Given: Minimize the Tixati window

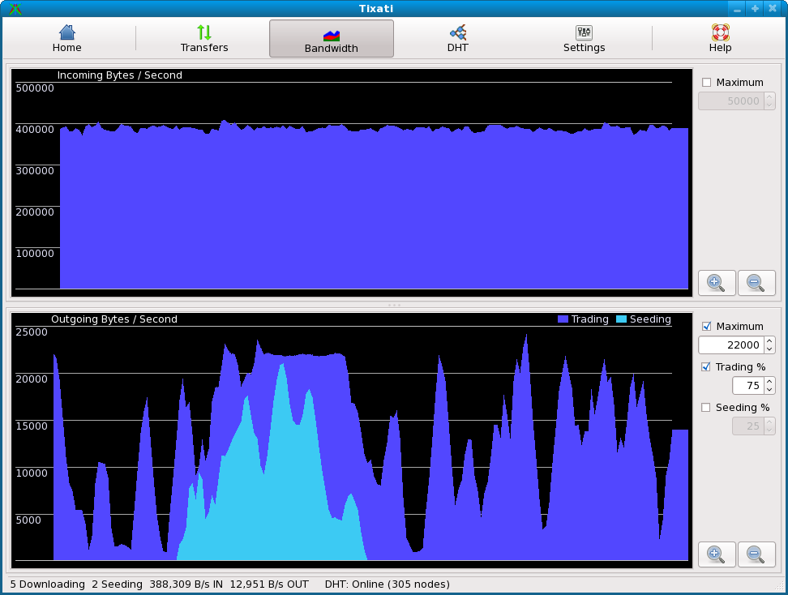Looking at the screenshot, I should coord(737,9).
